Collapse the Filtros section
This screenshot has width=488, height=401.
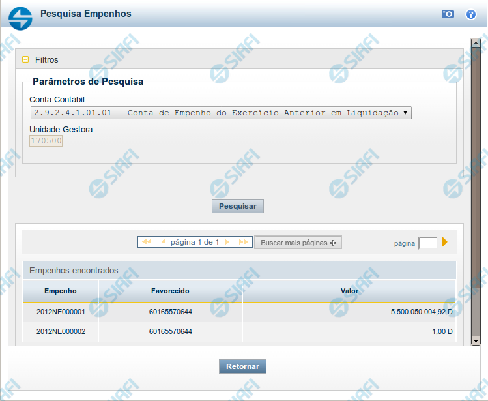(25, 59)
